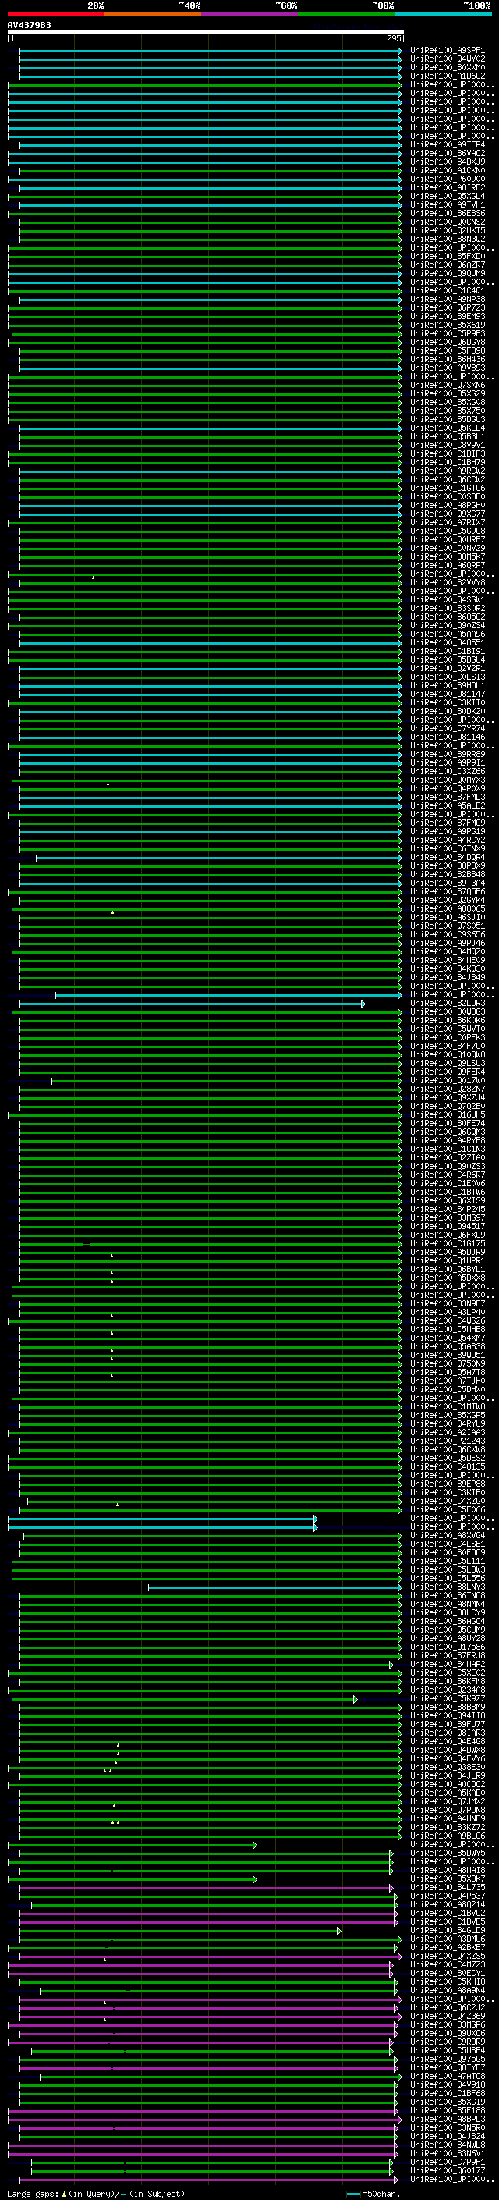This screenshot has width=499, height=2200.
Task: Select the UniRef100_Q4P537 label
Action: click(447, 1896)
